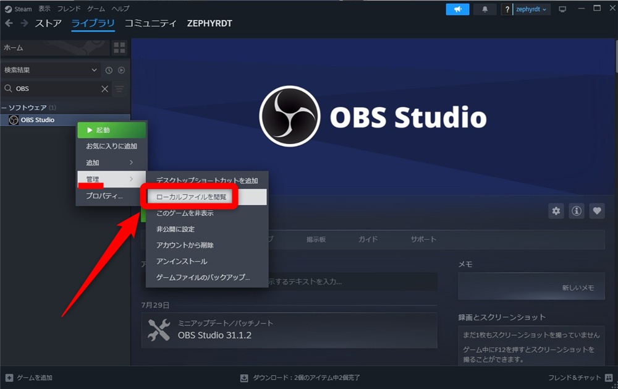
Task: Go to the ストア tab
Action: [48, 24]
